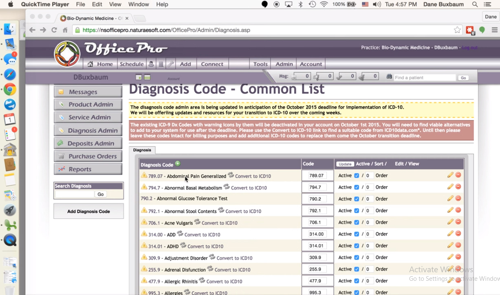500x295 pixels.
Task: Click the Log out link
Action: point(469,48)
